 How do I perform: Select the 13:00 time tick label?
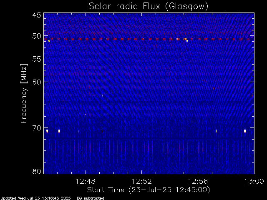click(x=254, y=181)
